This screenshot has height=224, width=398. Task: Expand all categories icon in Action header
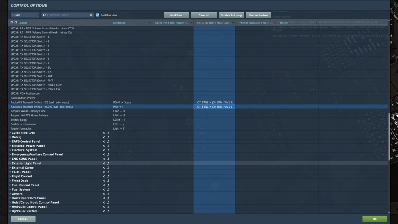tap(11, 23)
